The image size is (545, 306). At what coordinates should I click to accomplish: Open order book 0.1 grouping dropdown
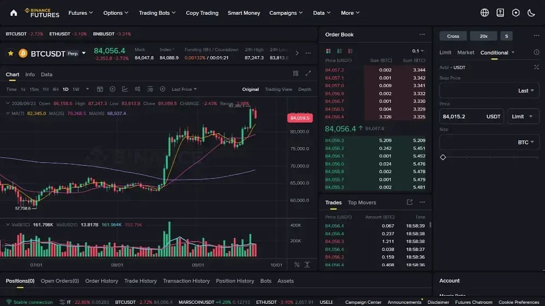(x=418, y=51)
